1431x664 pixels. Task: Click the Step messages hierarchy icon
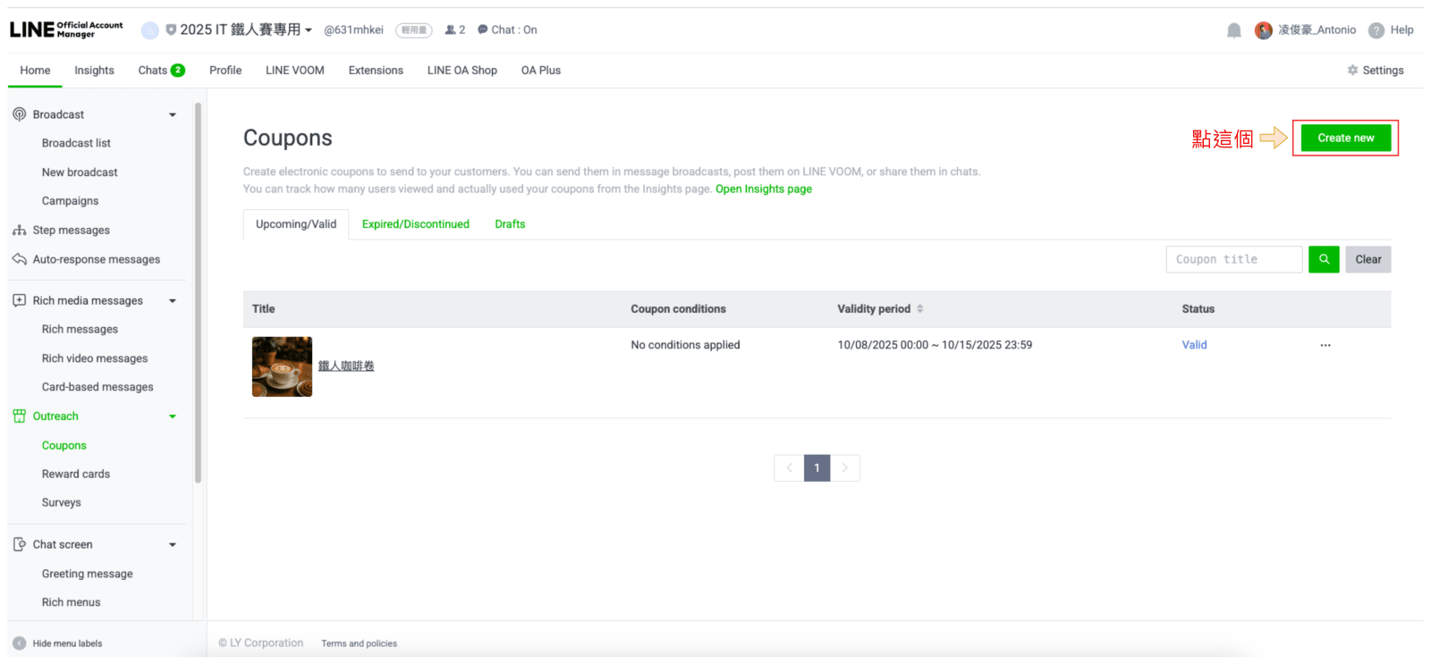19,230
